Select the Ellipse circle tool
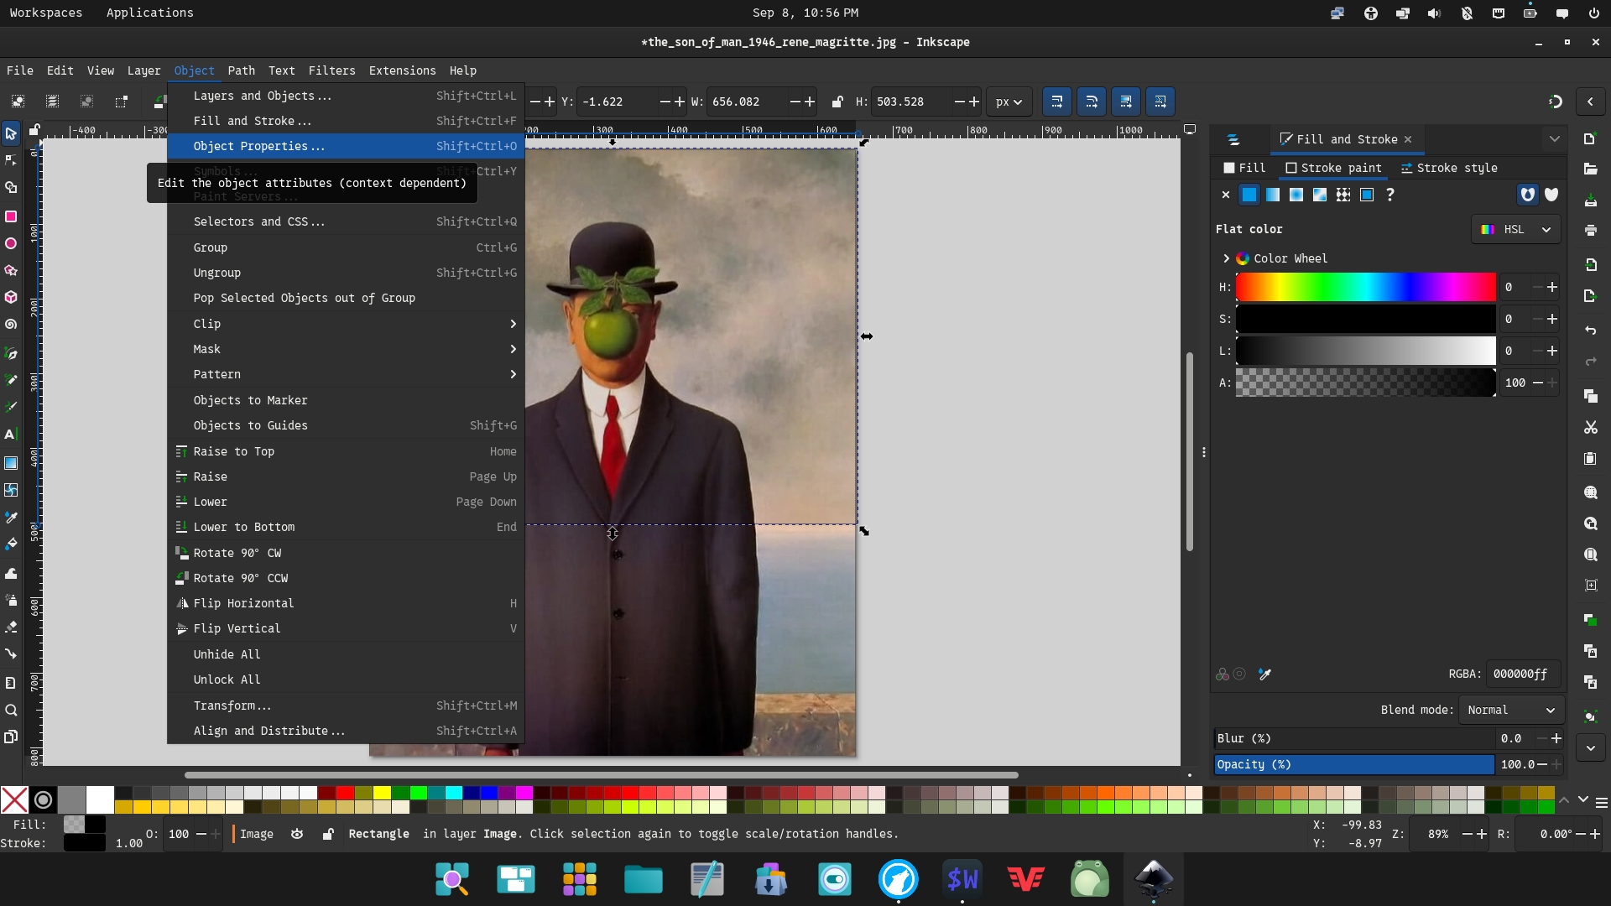 click(11, 243)
